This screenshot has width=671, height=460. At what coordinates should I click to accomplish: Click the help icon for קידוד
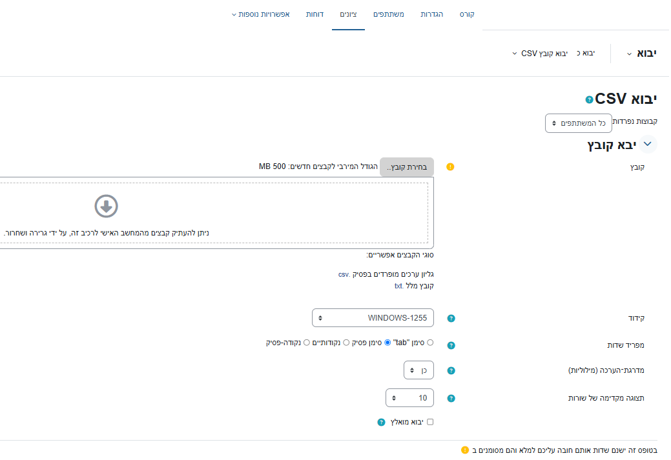tap(451, 318)
